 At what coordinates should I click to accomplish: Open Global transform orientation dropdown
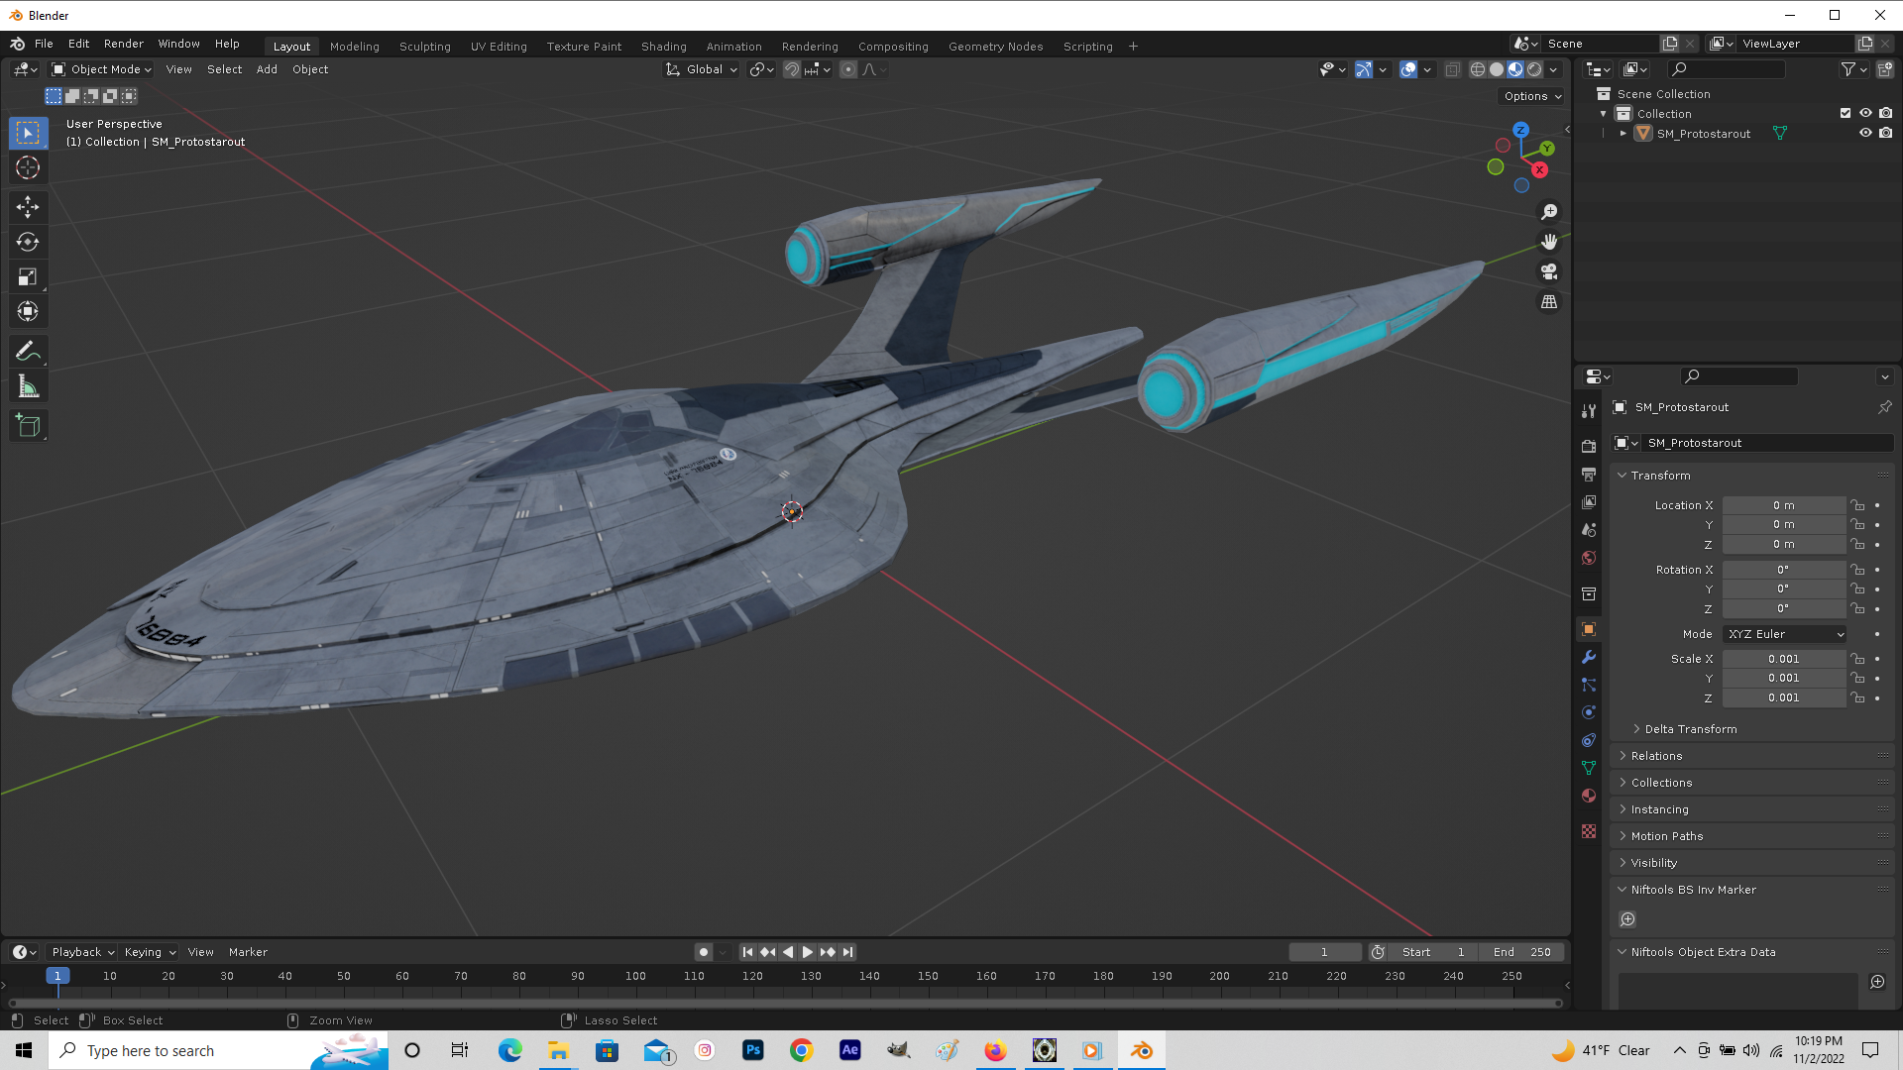click(x=702, y=69)
